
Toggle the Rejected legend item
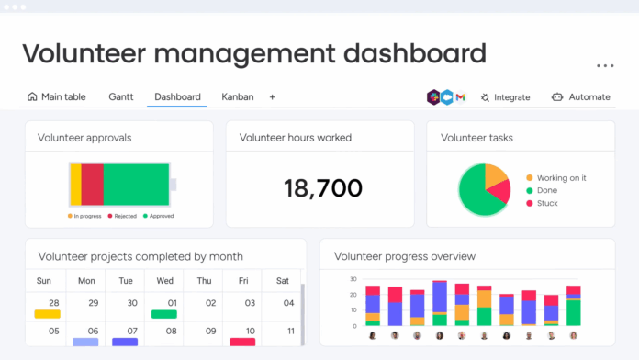pyautogui.click(x=122, y=216)
